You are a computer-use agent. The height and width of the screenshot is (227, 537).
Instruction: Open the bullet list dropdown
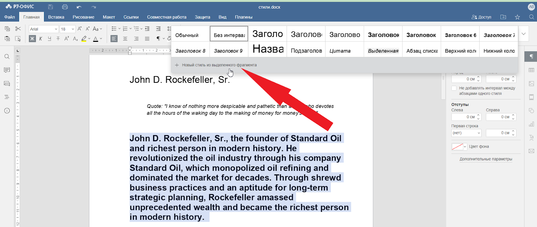pos(119,29)
